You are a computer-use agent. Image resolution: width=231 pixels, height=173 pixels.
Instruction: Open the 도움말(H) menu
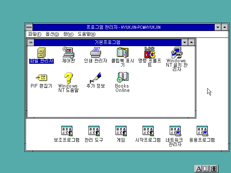(x=87, y=34)
